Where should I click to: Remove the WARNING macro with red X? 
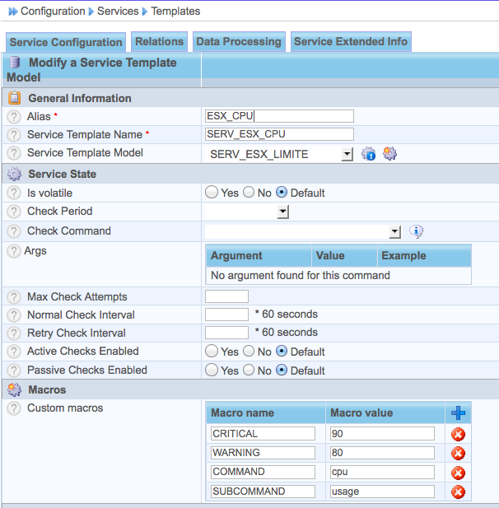coord(458,453)
